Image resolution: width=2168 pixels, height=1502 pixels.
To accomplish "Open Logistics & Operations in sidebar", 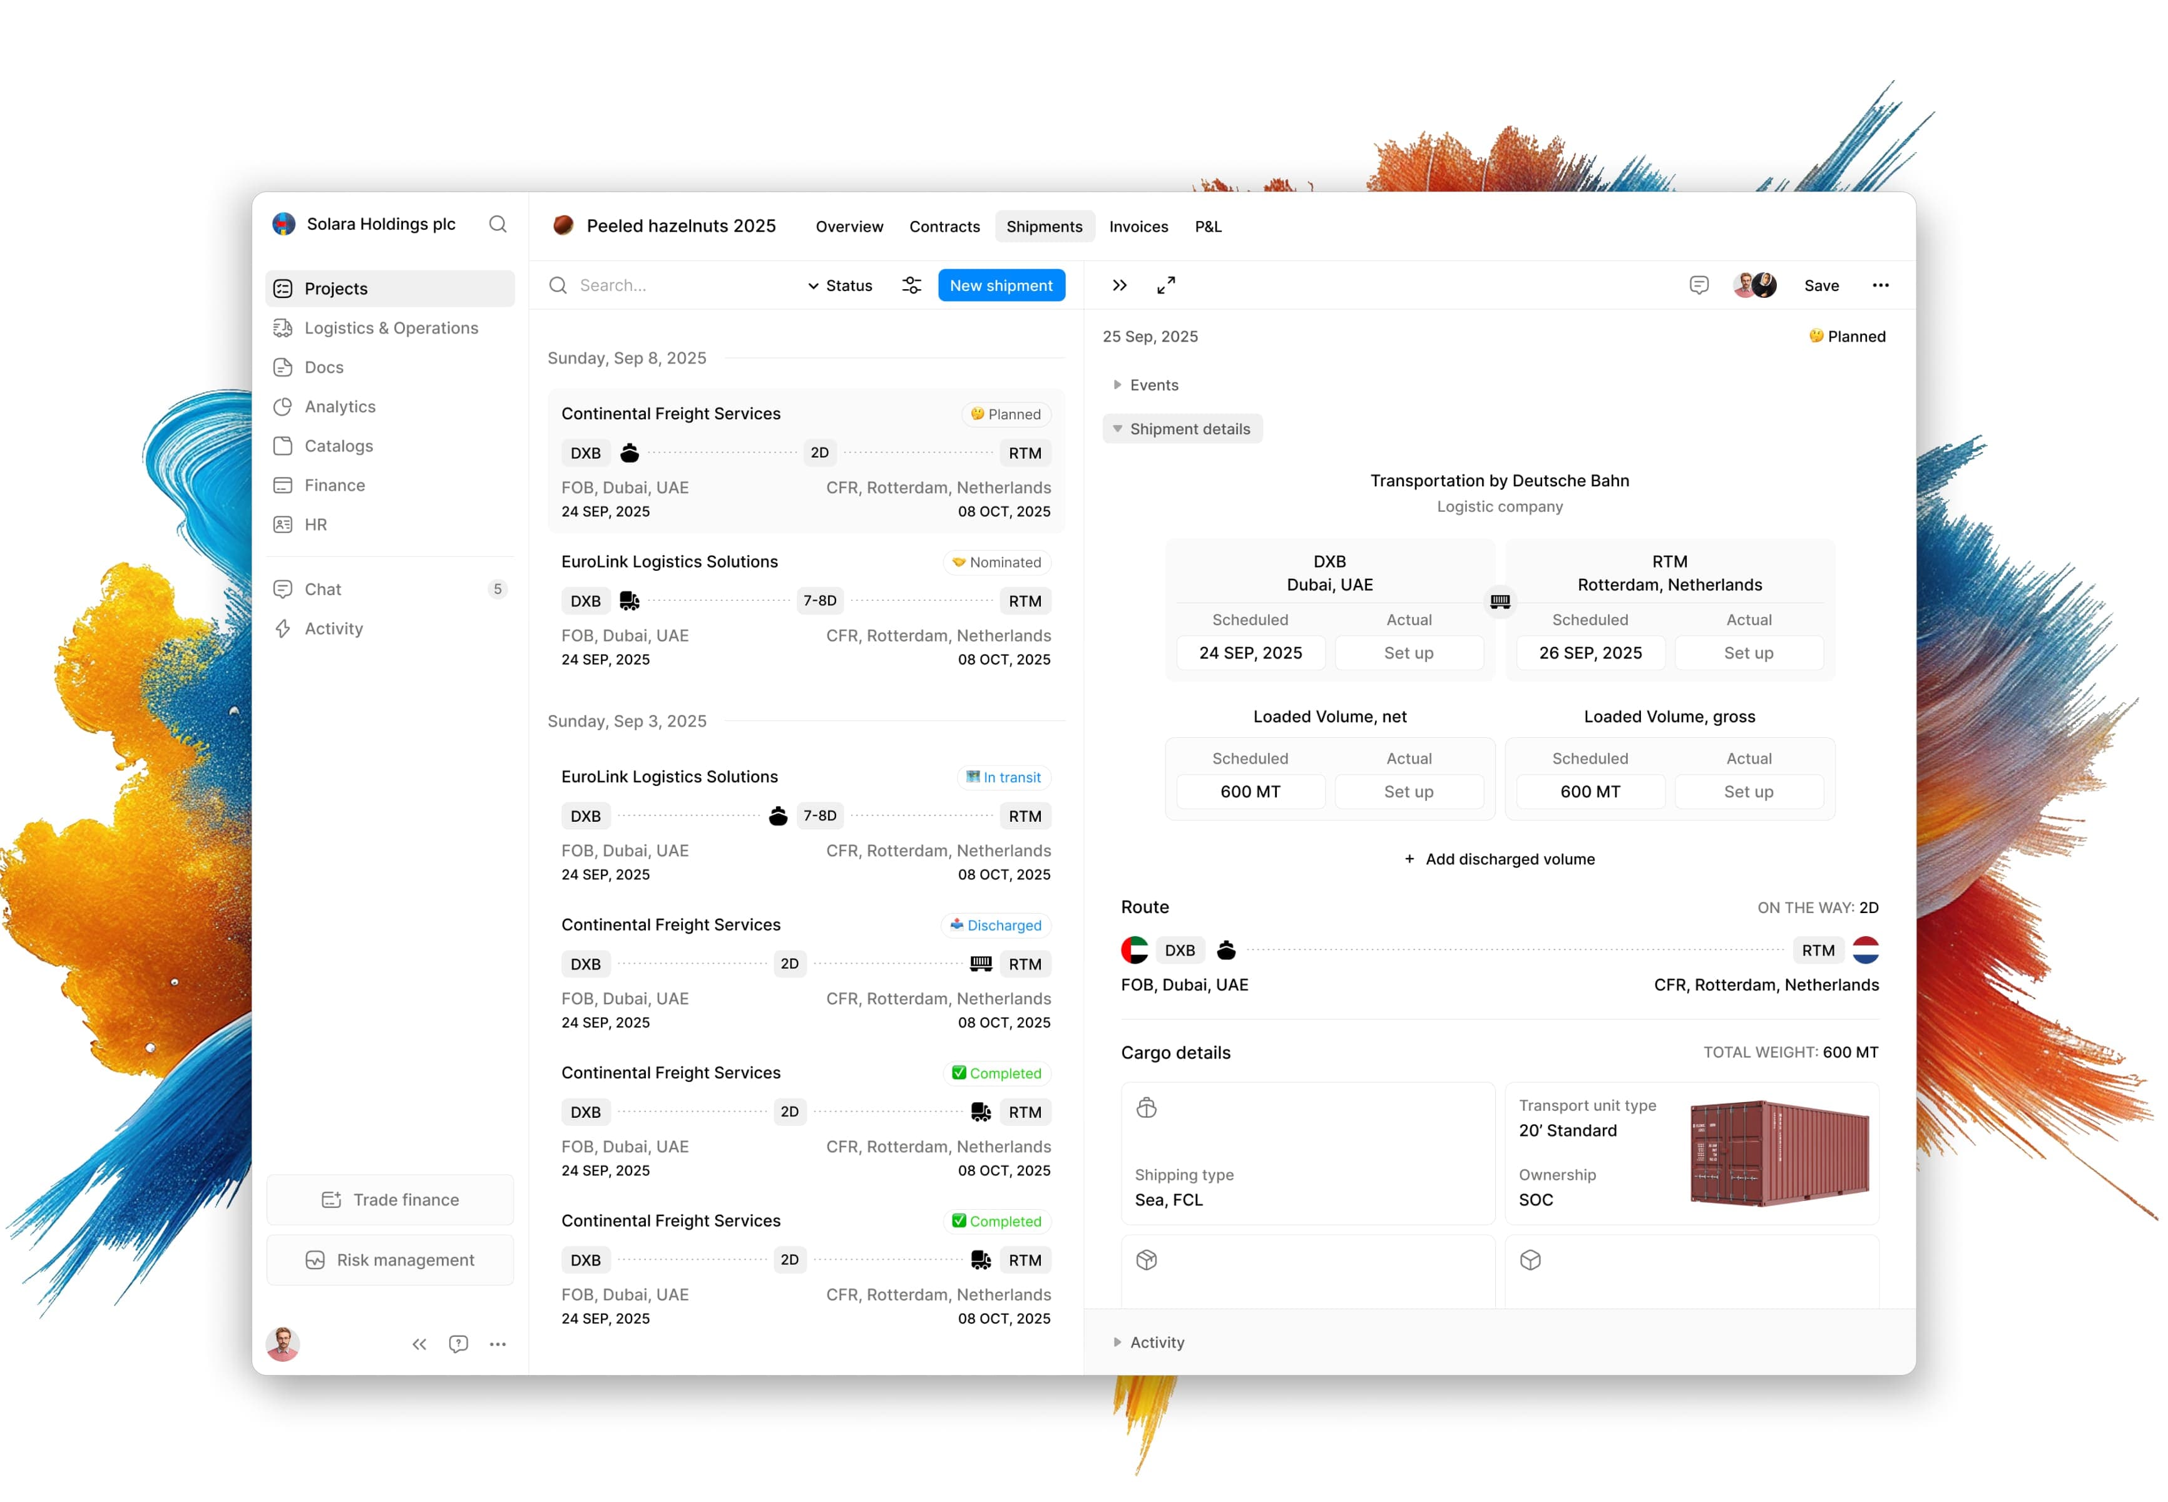I will (389, 327).
